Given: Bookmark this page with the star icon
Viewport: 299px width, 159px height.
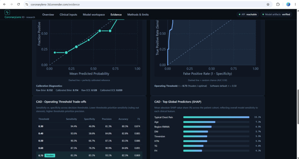Looking at the screenshot, I should point(268,4).
